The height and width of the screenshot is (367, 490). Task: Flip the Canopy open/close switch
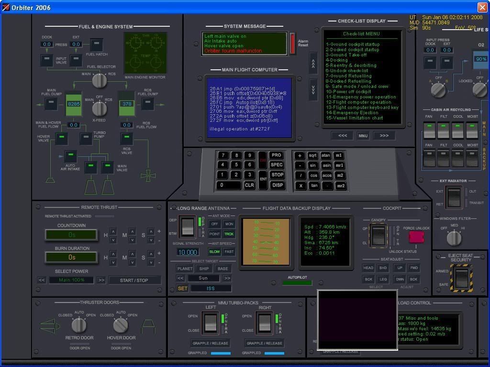378,235
